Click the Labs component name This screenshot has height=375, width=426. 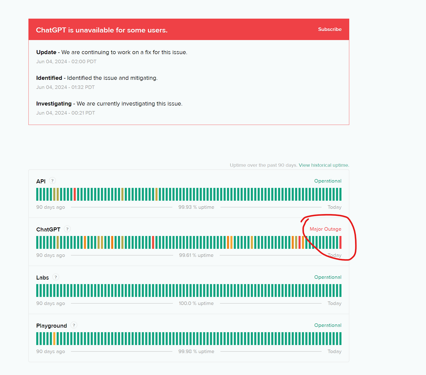pyautogui.click(x=43, y=278)
